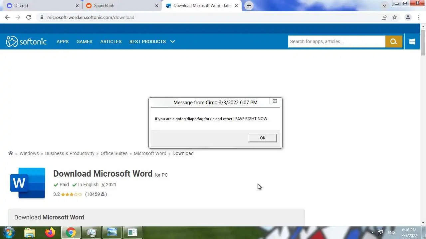
Task: Click the share page icon in address bar
Action: click(x=384, y=17)
